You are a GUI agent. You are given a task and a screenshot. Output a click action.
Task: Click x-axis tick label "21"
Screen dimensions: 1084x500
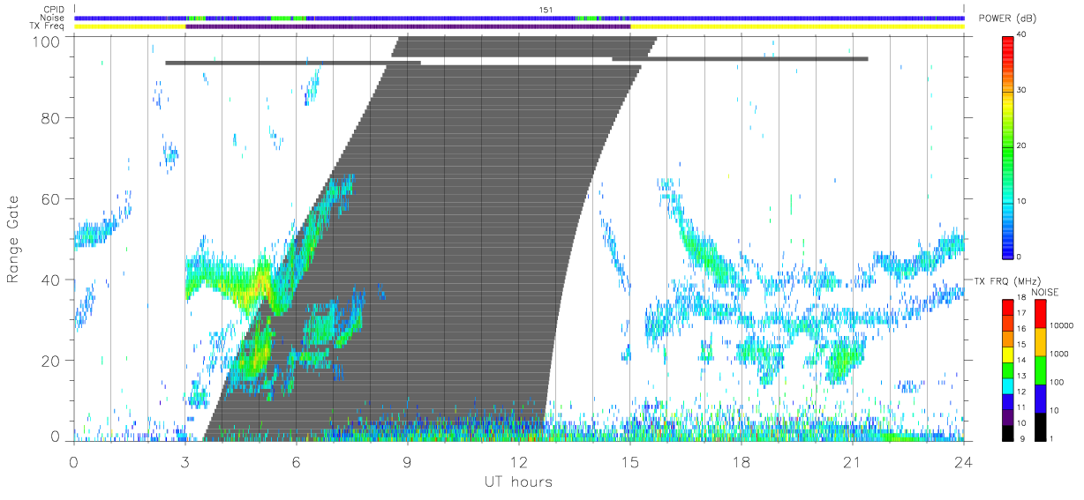[x=852, y=462]
